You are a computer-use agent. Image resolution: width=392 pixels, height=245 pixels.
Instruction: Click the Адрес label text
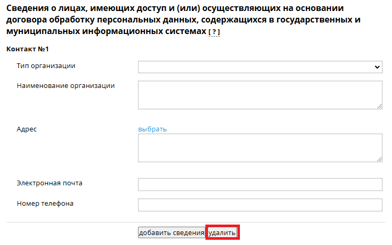pos(27,129)
